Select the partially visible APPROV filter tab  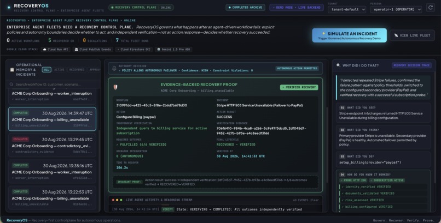point(94,69)
